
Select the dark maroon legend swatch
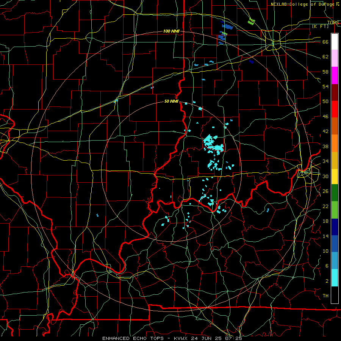click(335, 92)
